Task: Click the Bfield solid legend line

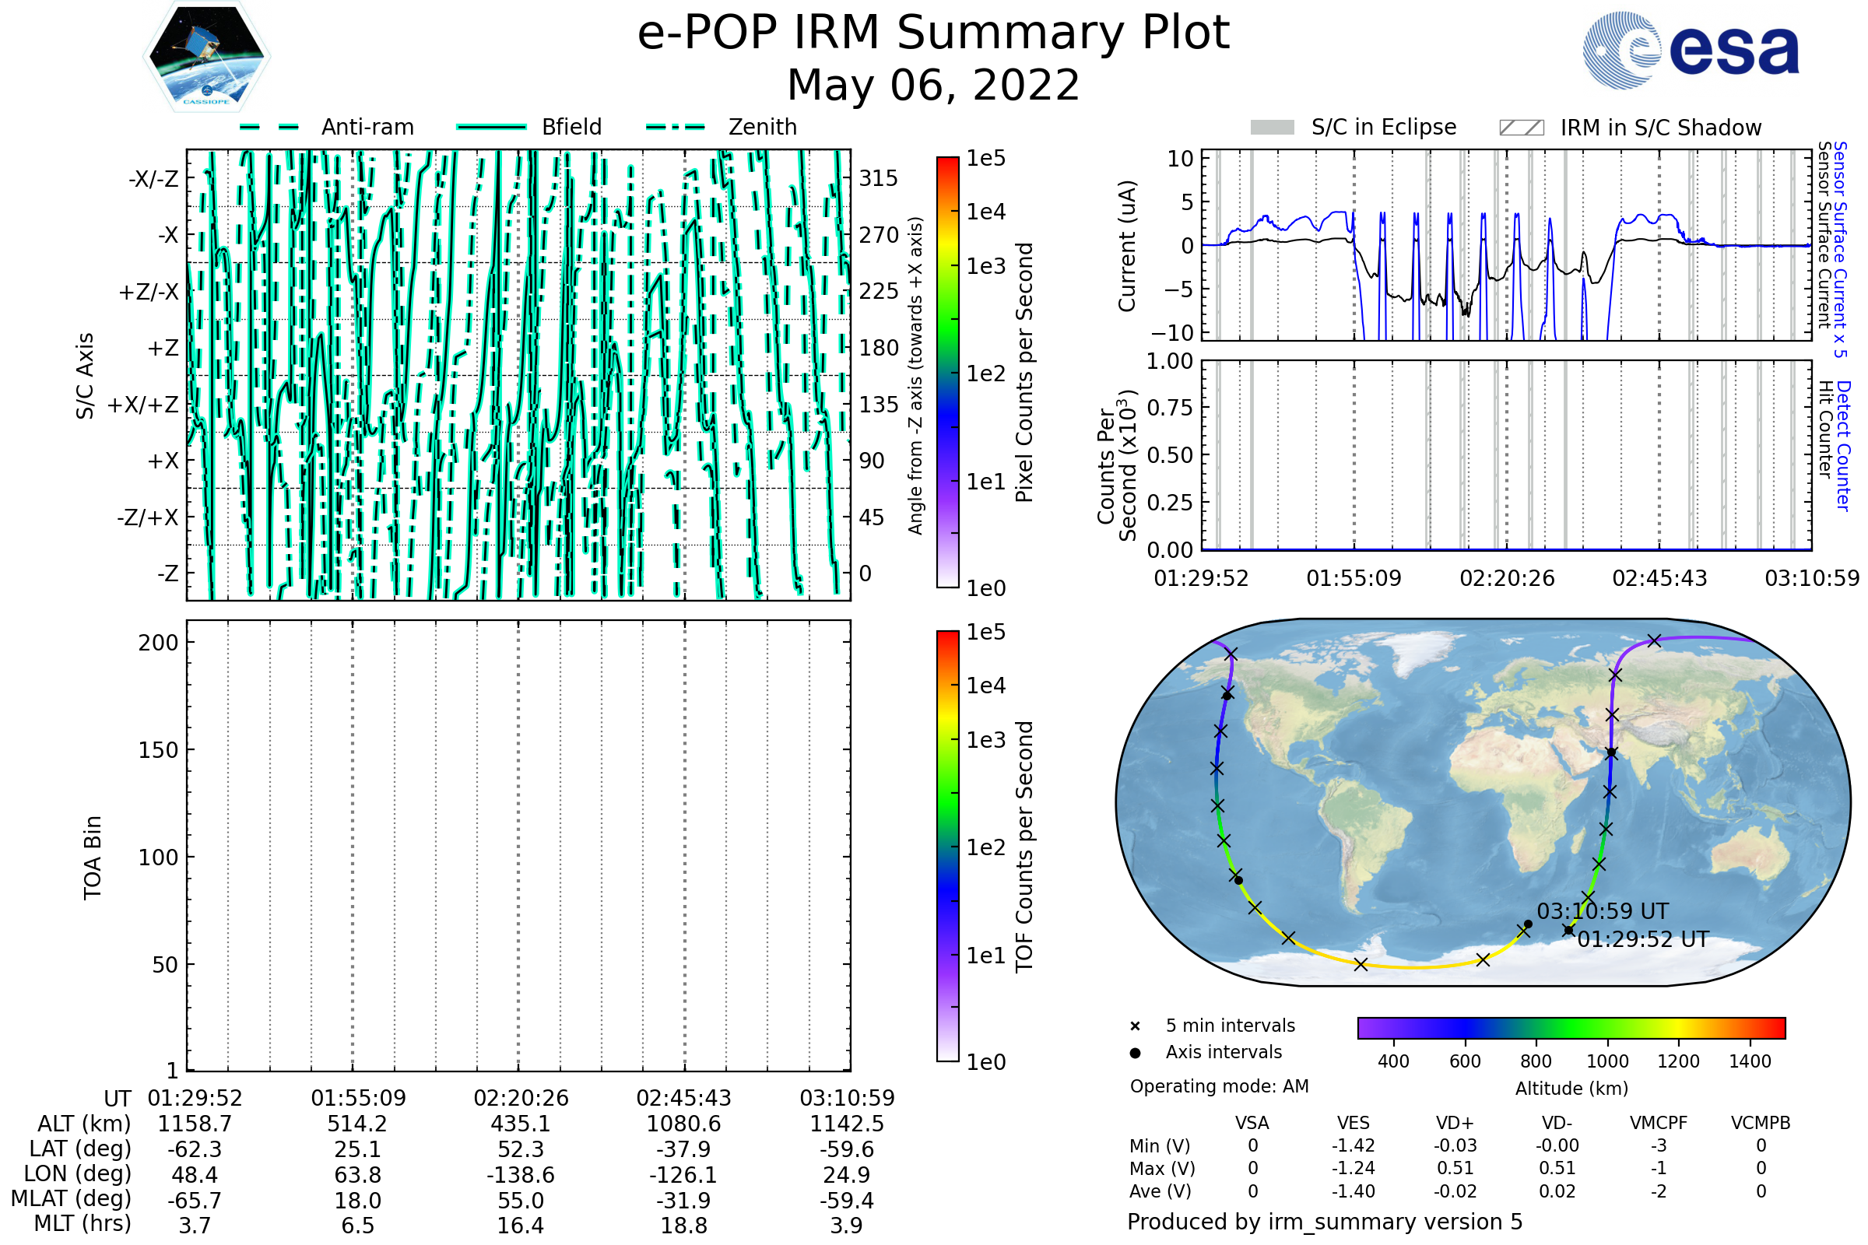Action: click(x=491, y=127)
